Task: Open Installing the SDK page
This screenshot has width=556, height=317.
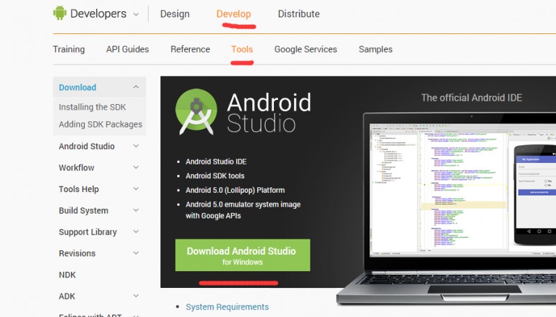Action: click(92, 107)
